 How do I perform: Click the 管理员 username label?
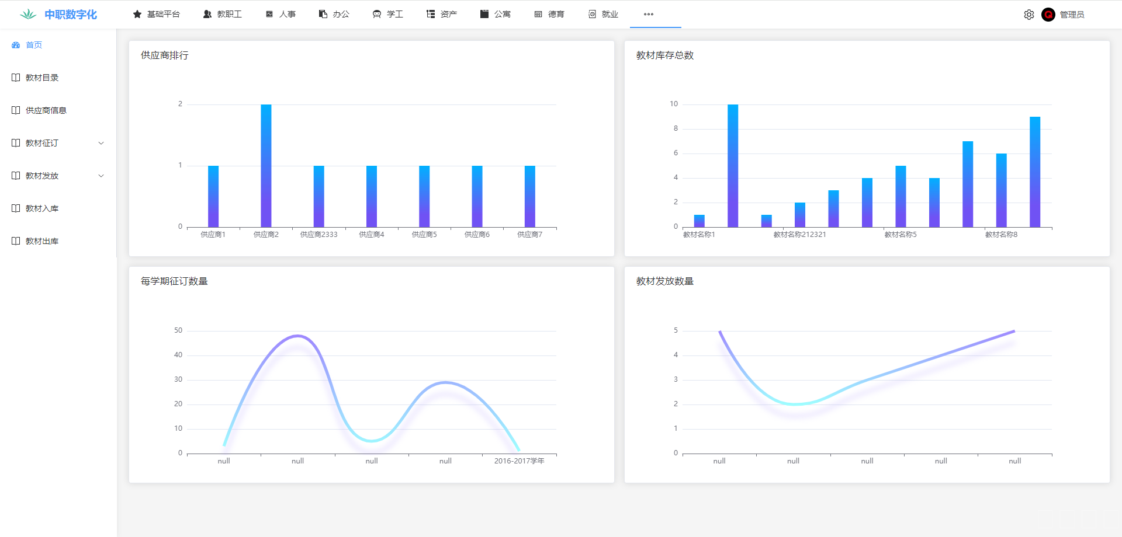[1072, 15]
